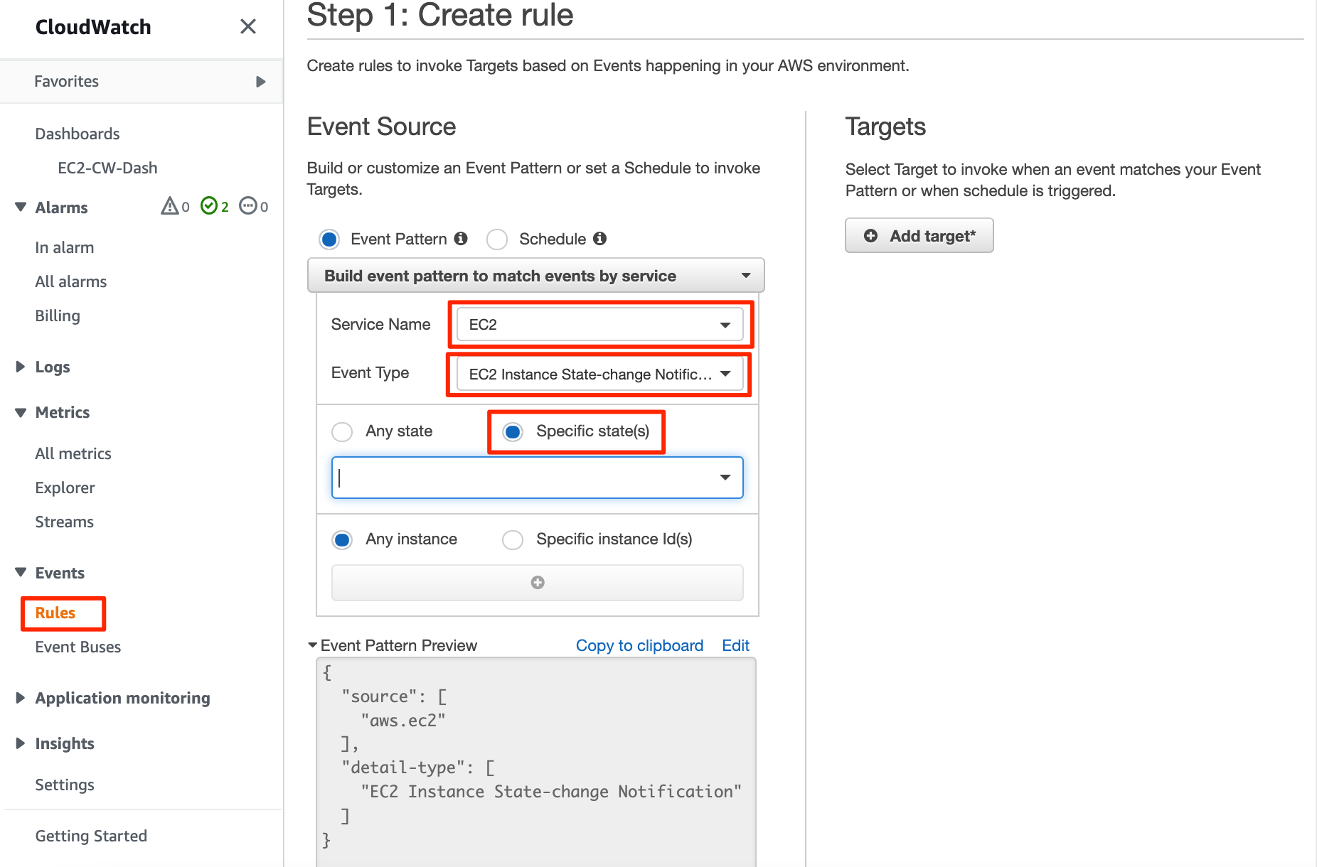Go to In alarm

tap(65, 247)
